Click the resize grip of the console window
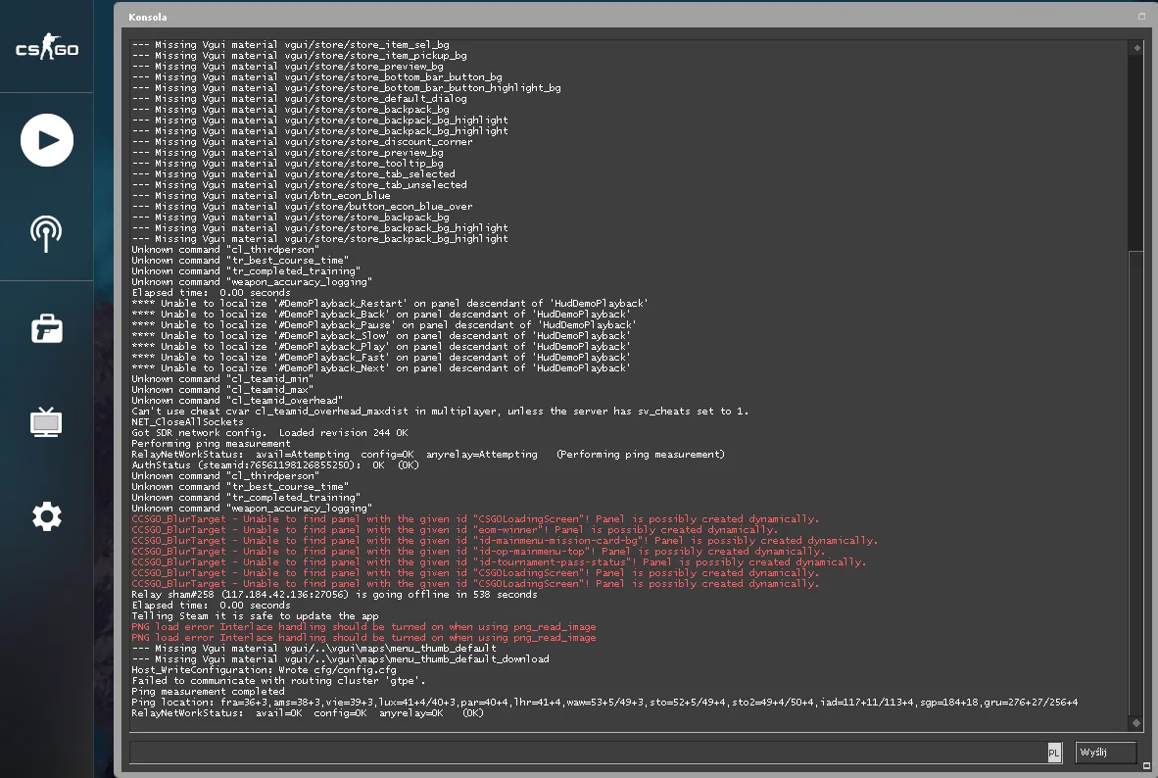The image size is (1158, 778). pos(1146,766)
